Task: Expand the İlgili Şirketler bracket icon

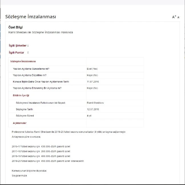Action: click(28, 46)
